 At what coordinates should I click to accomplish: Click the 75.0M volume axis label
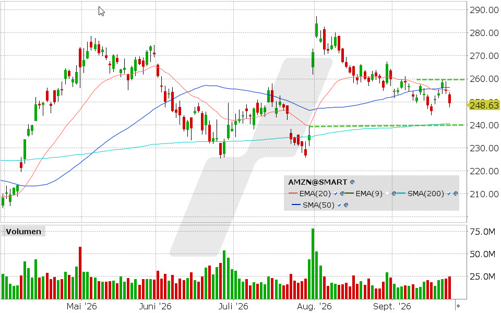point(482,232)
